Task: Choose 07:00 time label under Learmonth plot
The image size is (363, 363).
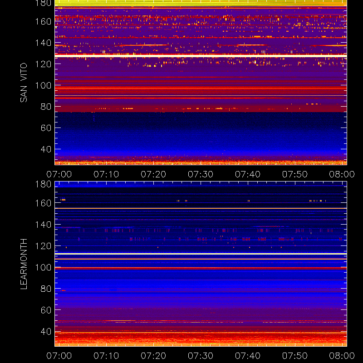Action: (59, 356)
